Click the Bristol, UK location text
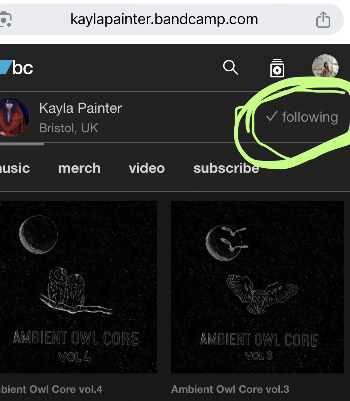 tap(69, 128)
